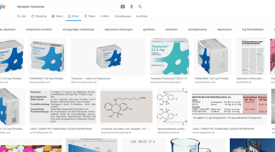
Task: Open the CAS 30123-17-2 image
Action: [x=144, y=145]
